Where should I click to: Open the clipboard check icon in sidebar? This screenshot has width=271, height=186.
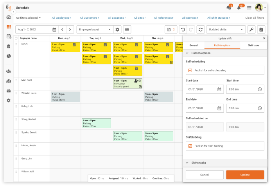9,46
